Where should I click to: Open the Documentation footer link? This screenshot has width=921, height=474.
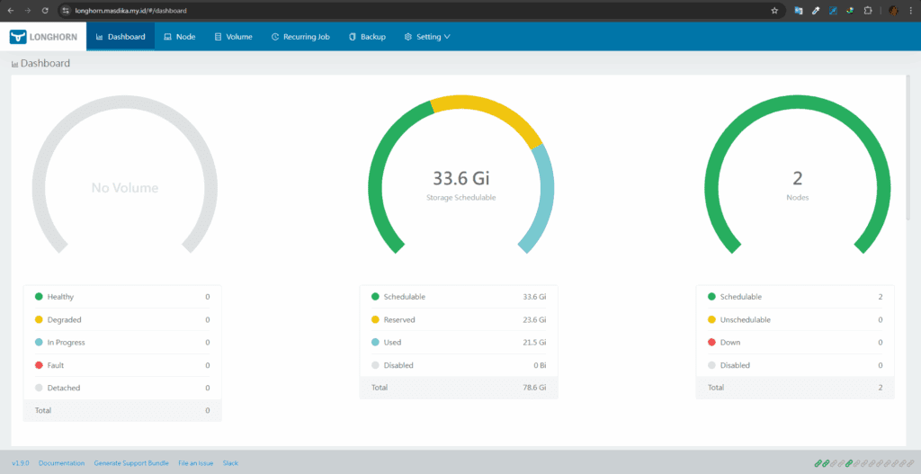62,463
